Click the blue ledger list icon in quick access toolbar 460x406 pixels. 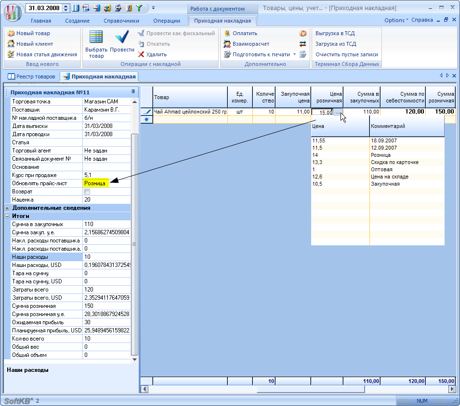click(76, 8)
